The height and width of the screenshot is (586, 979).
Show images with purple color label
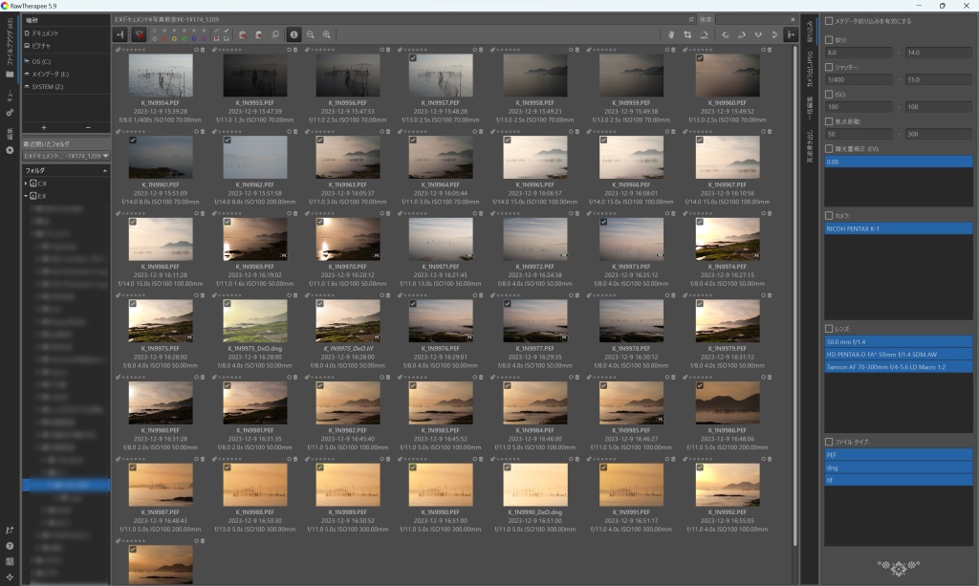204,38
